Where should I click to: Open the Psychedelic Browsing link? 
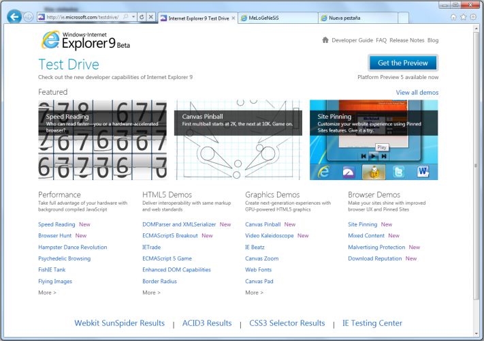64,258
